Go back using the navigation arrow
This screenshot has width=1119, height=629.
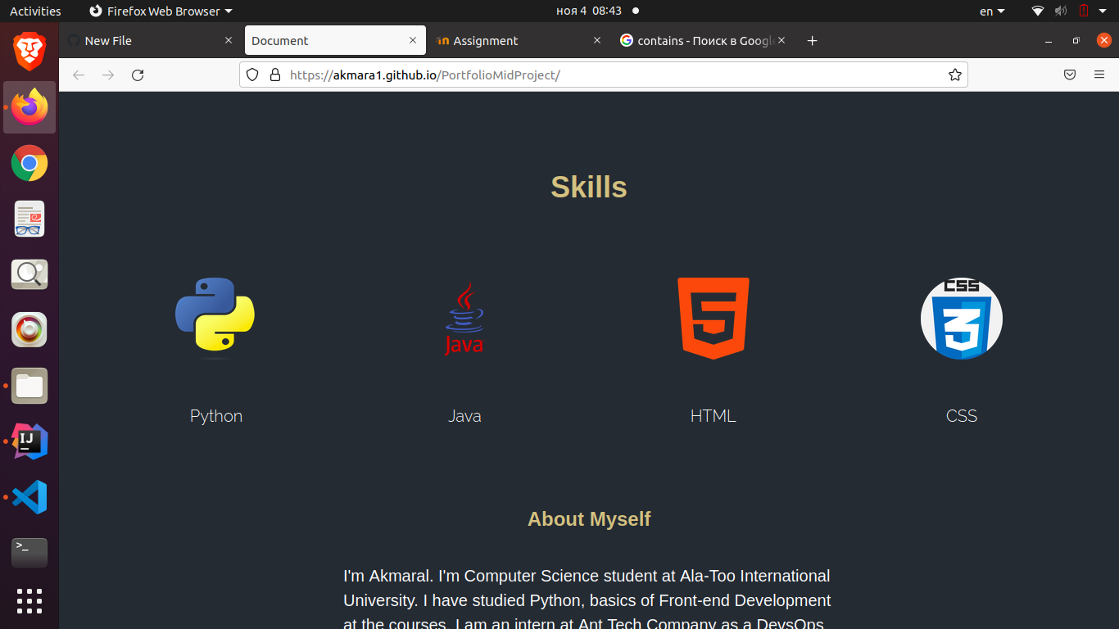point(78,75)
